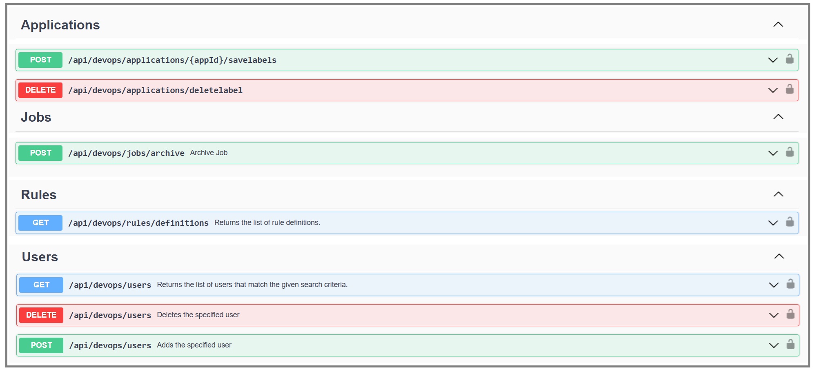Click the lock icon on POST savelabels endpoint
This screenshot has height=374, width=813.
[x=789, y=59]
